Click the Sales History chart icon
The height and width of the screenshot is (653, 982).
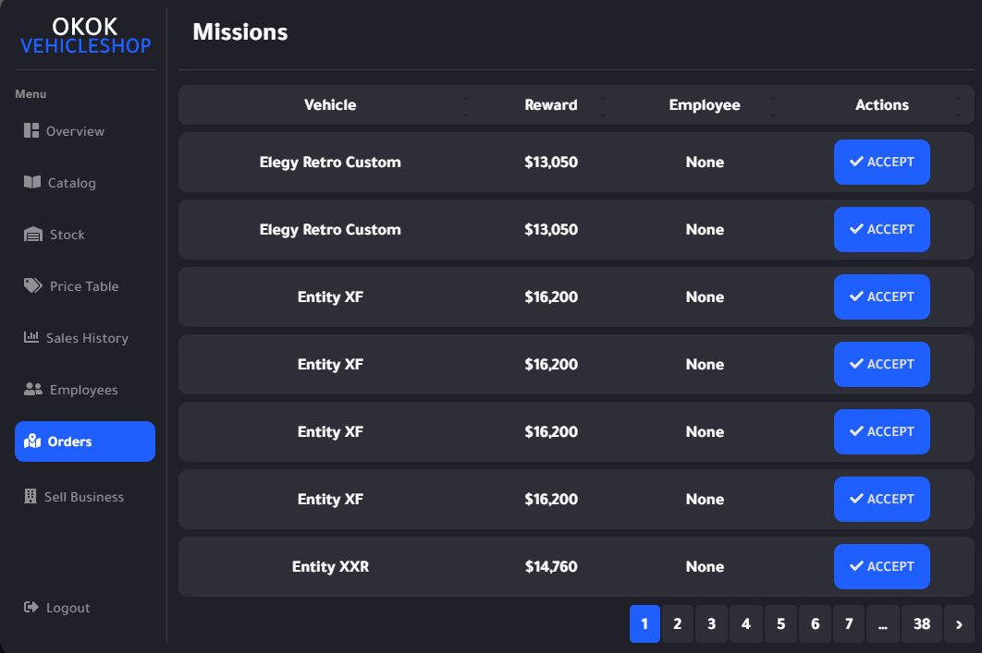pyautogui.click(x=31, y=338)
